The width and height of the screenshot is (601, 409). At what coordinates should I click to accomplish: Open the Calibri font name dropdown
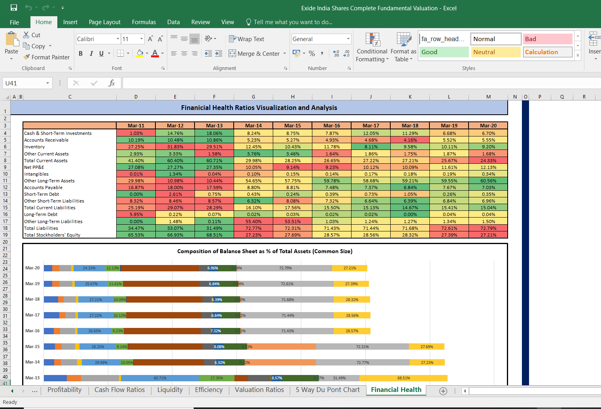pos(118,39)
